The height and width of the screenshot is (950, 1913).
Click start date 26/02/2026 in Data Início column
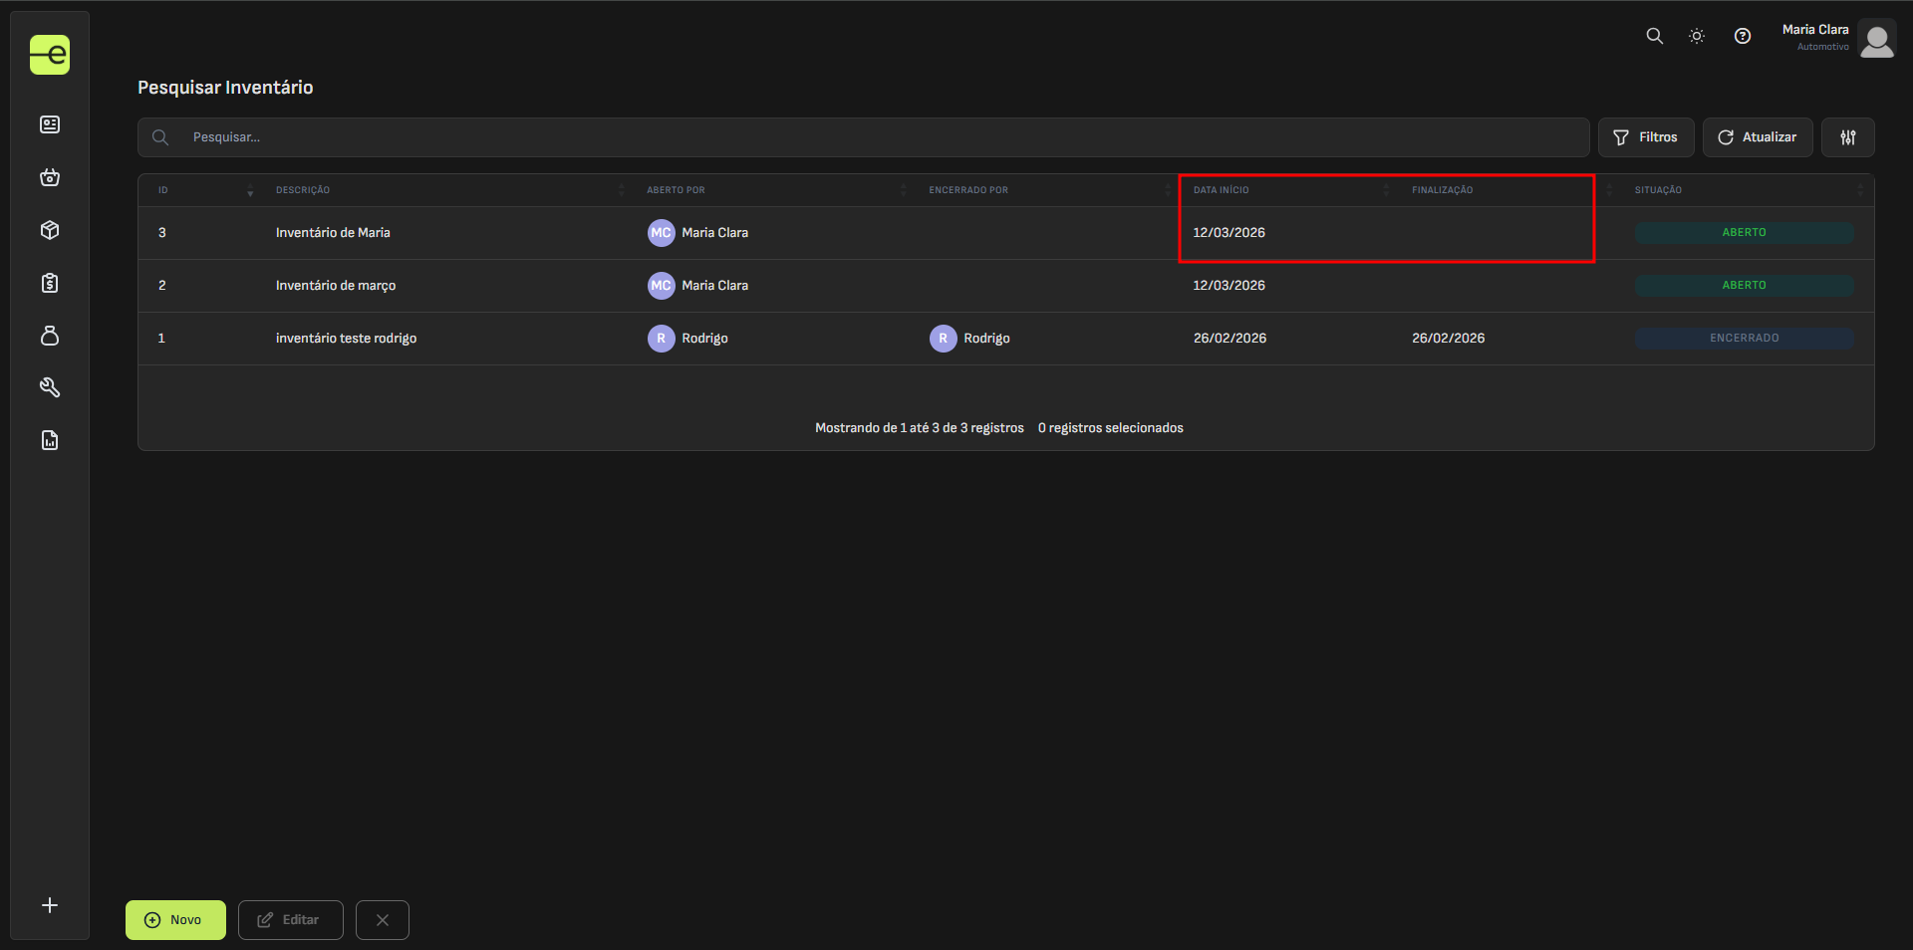click(x=1230, y=339)
